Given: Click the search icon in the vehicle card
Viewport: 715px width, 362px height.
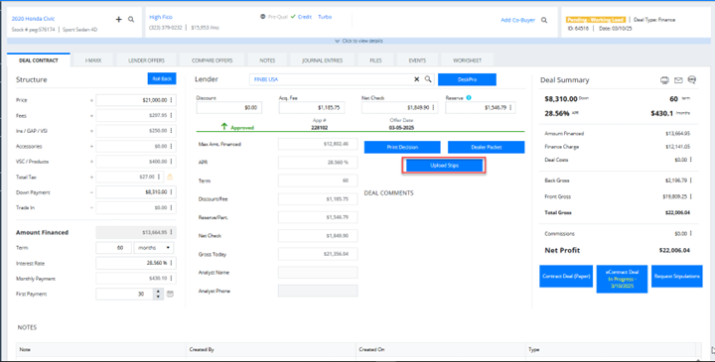Looking at the screenshot, I should tap(131, 19).
